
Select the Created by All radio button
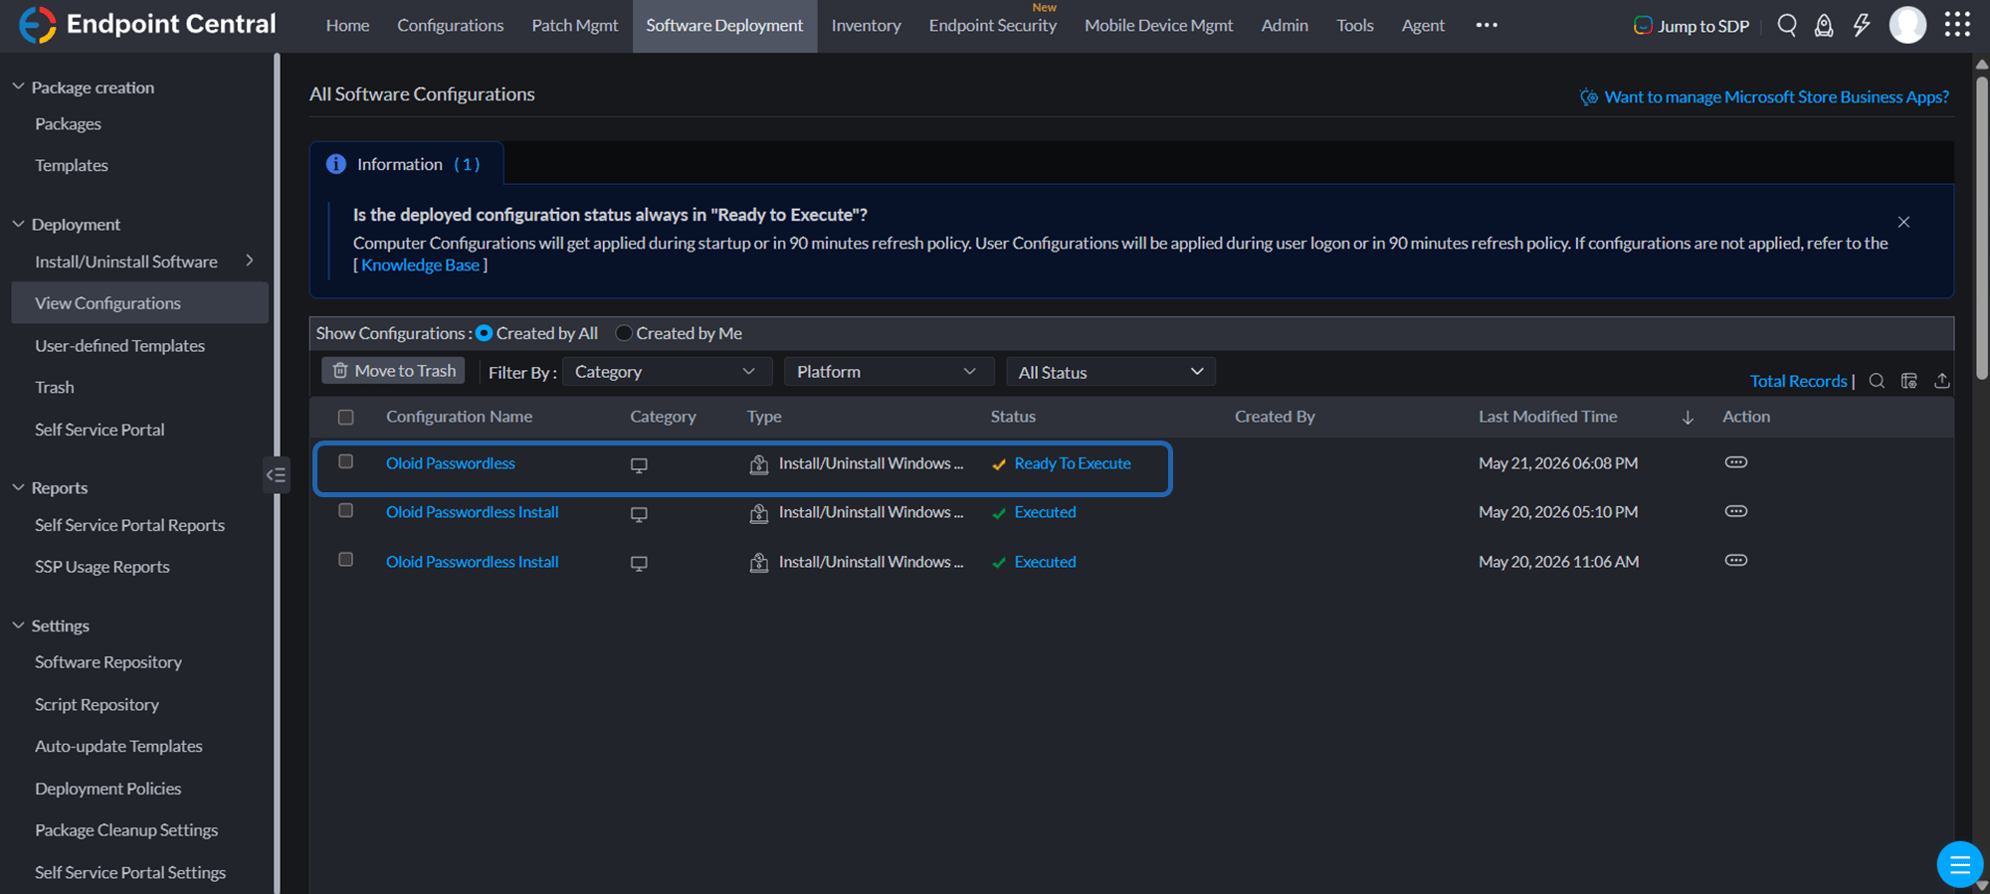tap(485, 333)
